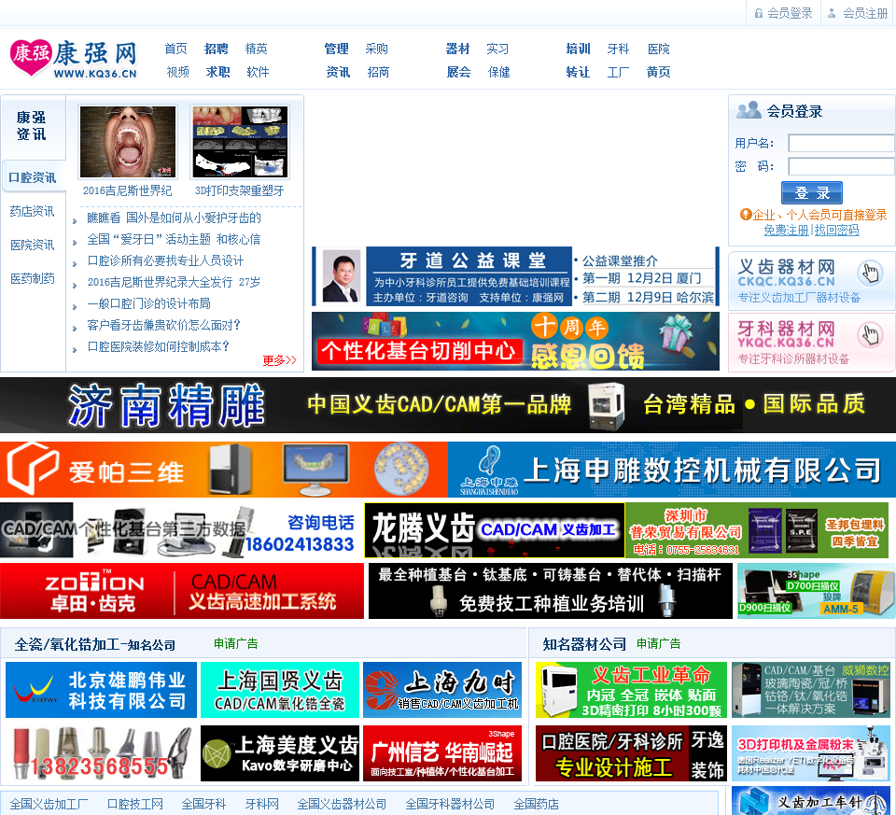Open 个性化基台切削中心 十周年 banner
896x815 pixels.
tap(515, 341)
